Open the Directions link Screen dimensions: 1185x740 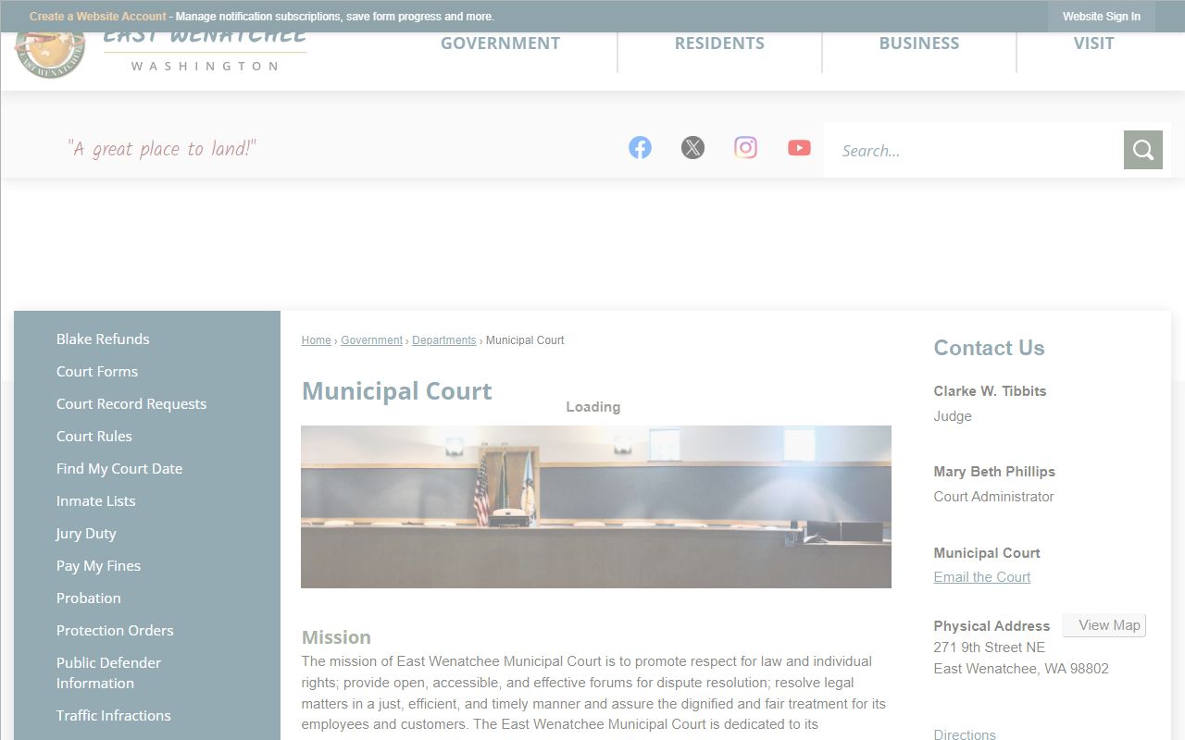pyautogui.click(x=965, y=734)
